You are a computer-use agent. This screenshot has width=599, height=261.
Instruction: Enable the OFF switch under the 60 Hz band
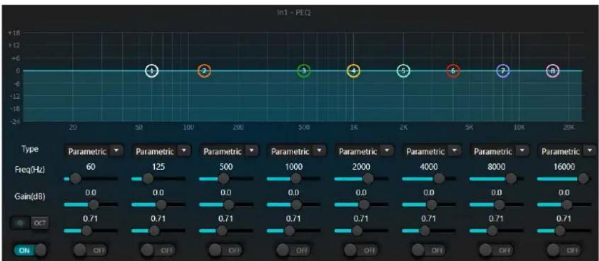tap(90, 250)
